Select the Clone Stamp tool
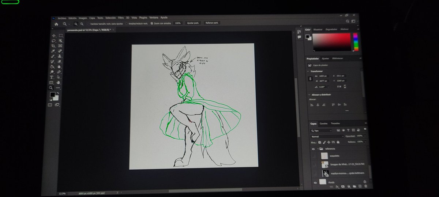 coord(60,56)
